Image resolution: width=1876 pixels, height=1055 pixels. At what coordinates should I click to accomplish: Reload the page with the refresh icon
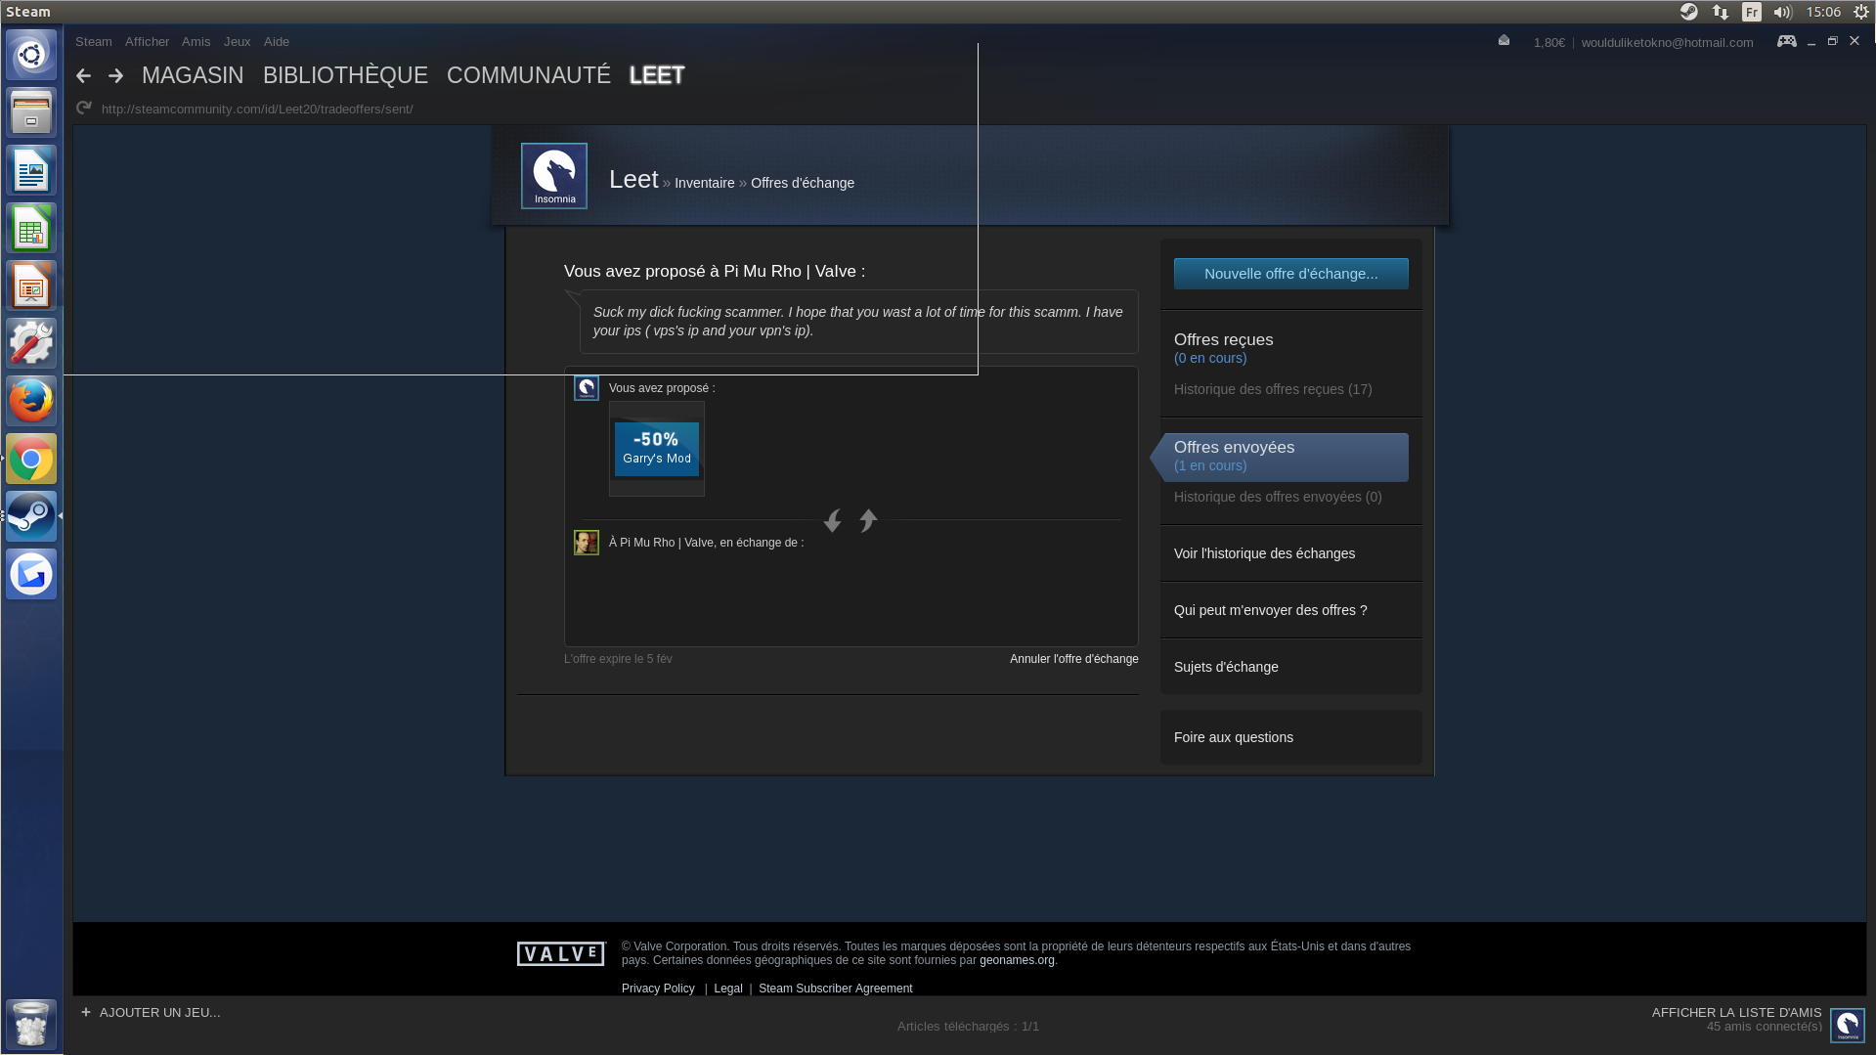pos(84,108)
